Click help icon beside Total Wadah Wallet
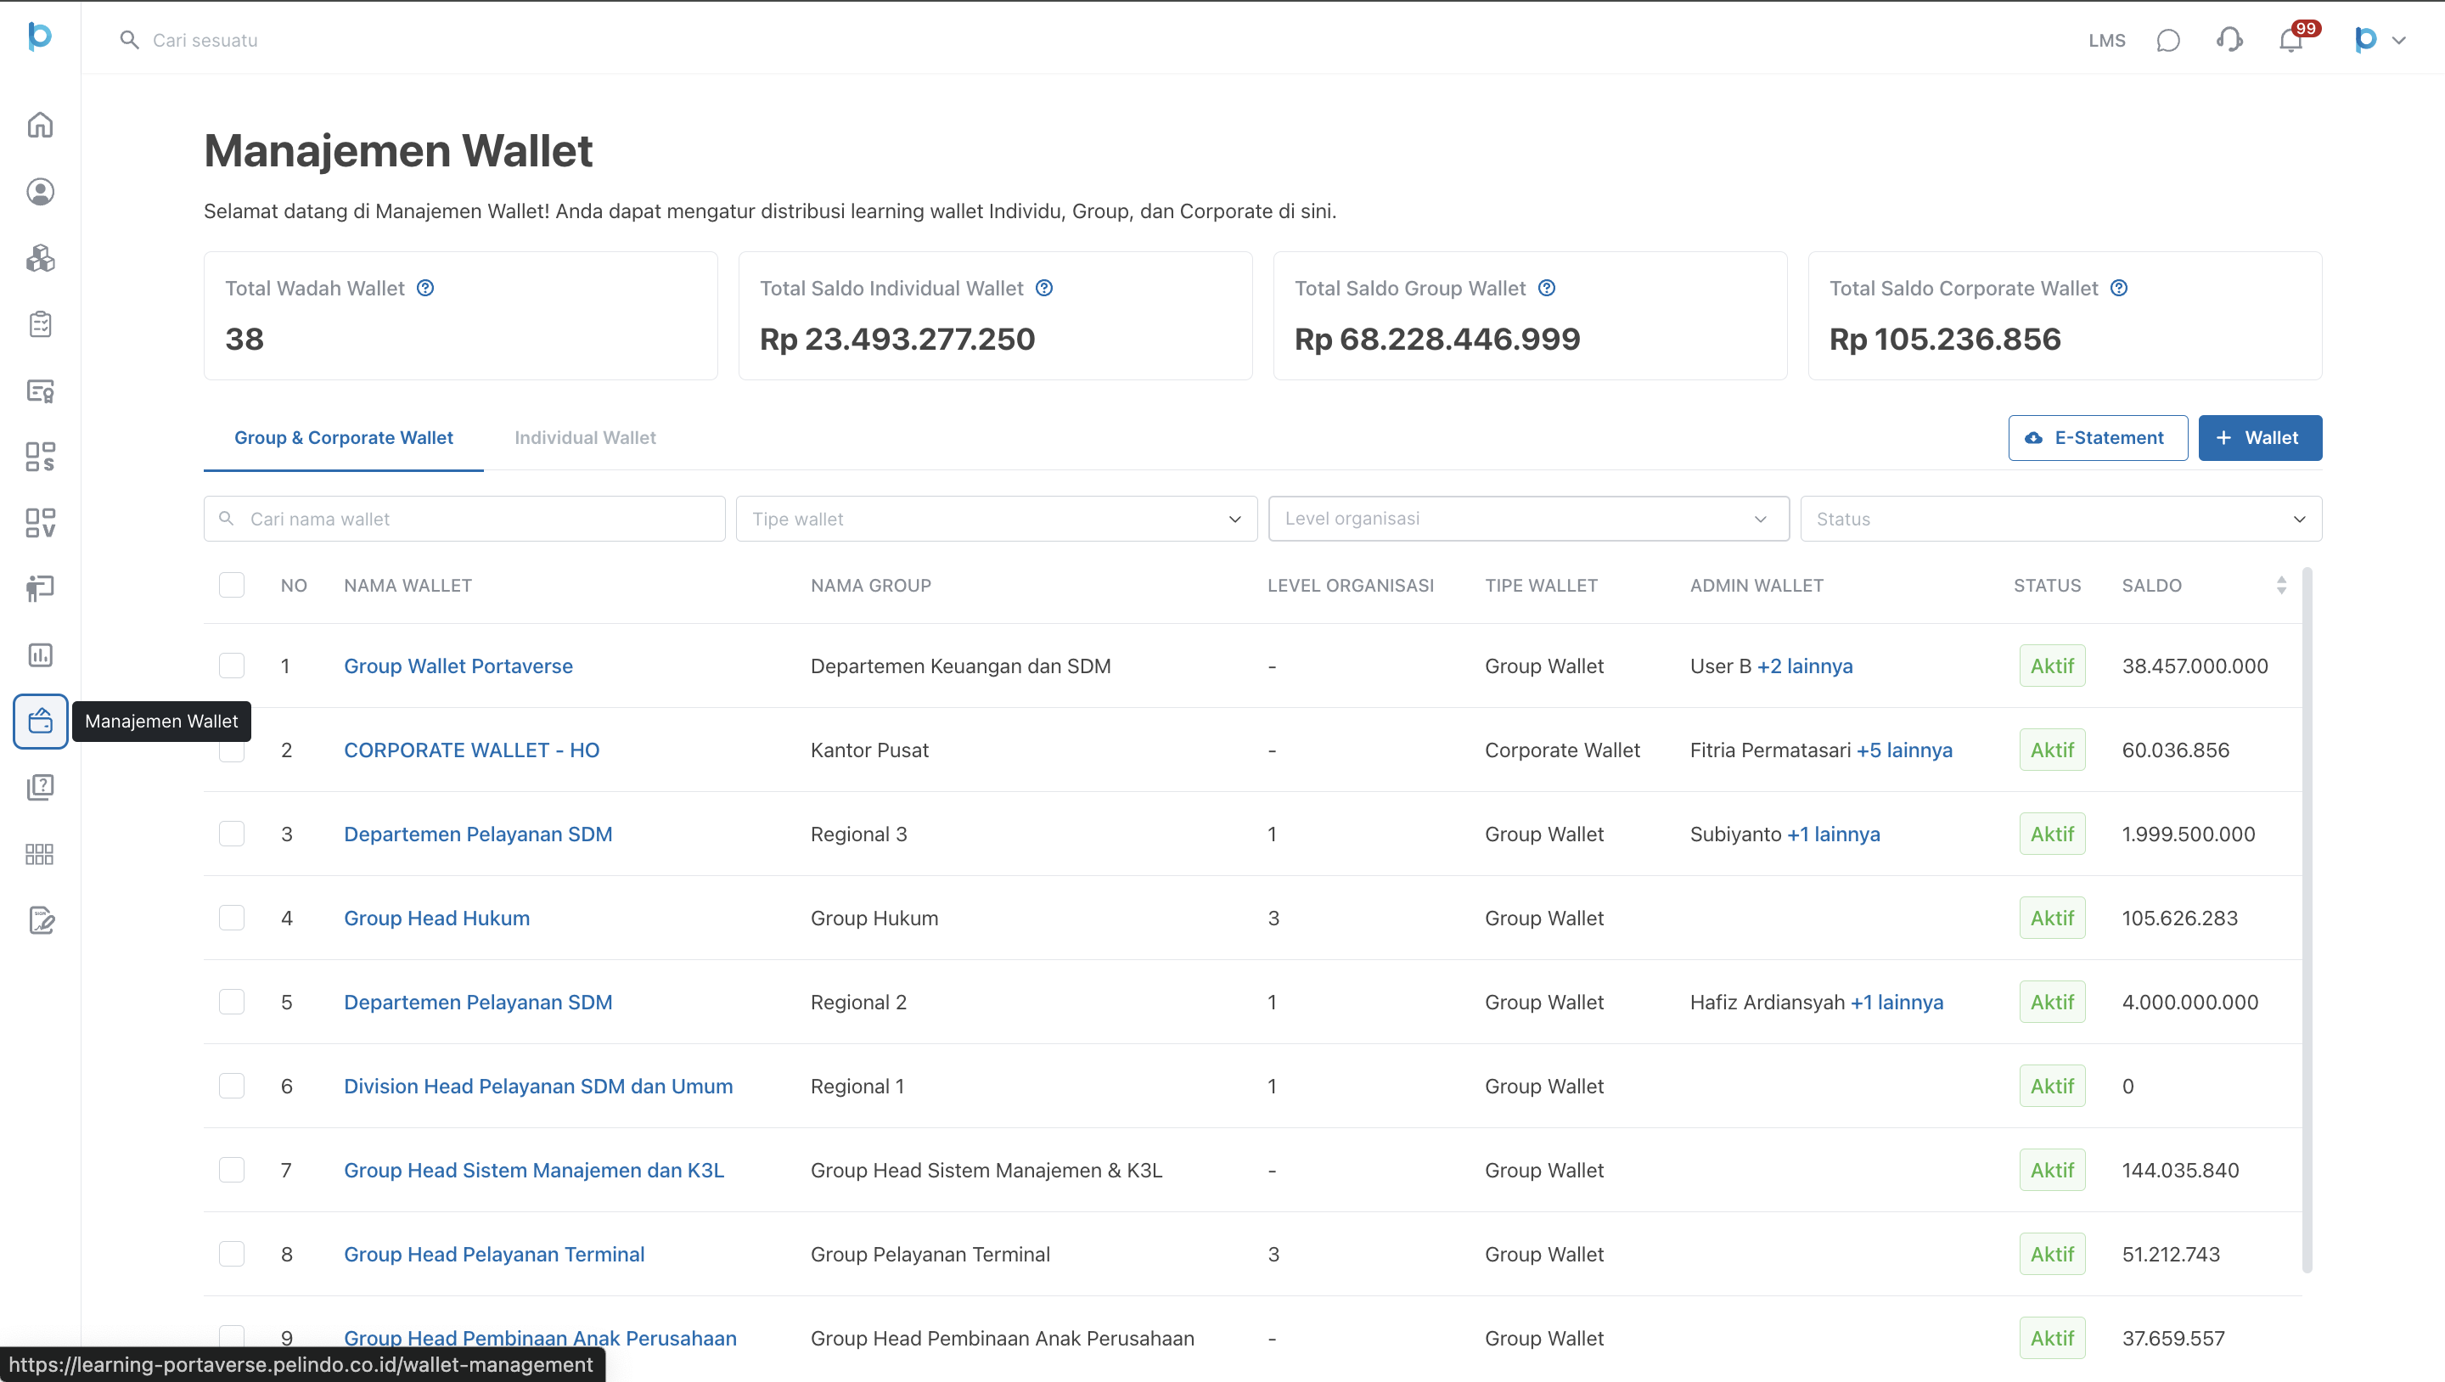This screenshot has height=1382, width=2445. 425,288
